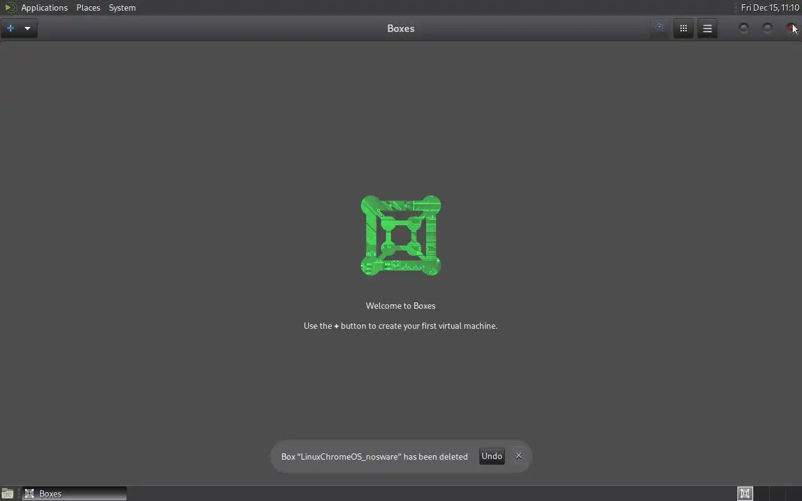Click the Welcome to Boxes text

point(401,306)
